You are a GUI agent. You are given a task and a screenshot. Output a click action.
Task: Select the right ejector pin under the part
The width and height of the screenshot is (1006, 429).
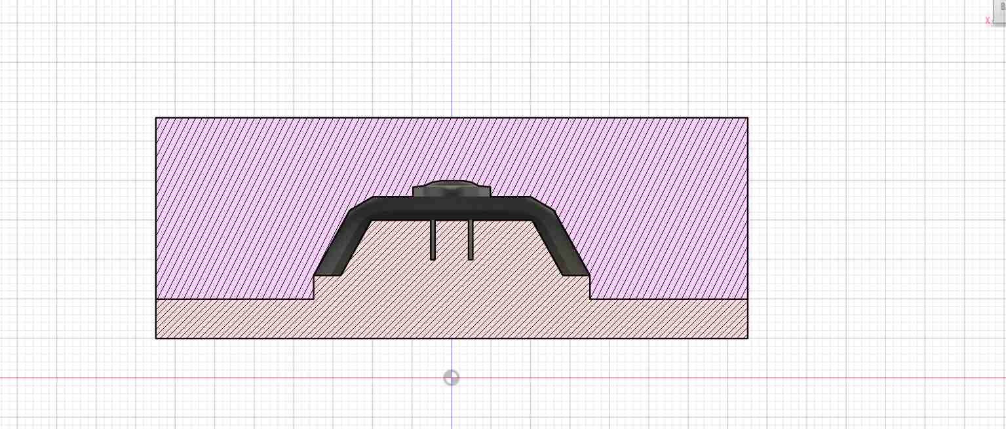[x=471, y=240]
